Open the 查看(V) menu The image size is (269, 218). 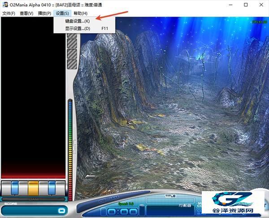pyautogui.click(x=26, y=13)
